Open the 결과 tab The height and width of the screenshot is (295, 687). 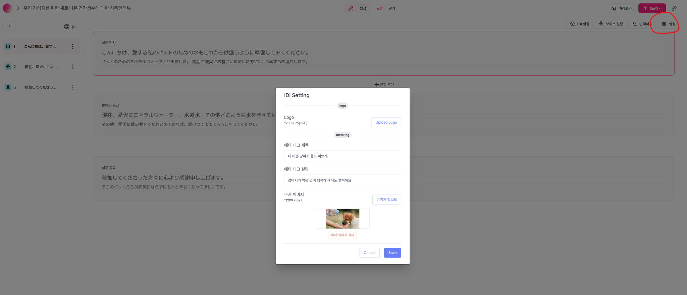[386, 8]
